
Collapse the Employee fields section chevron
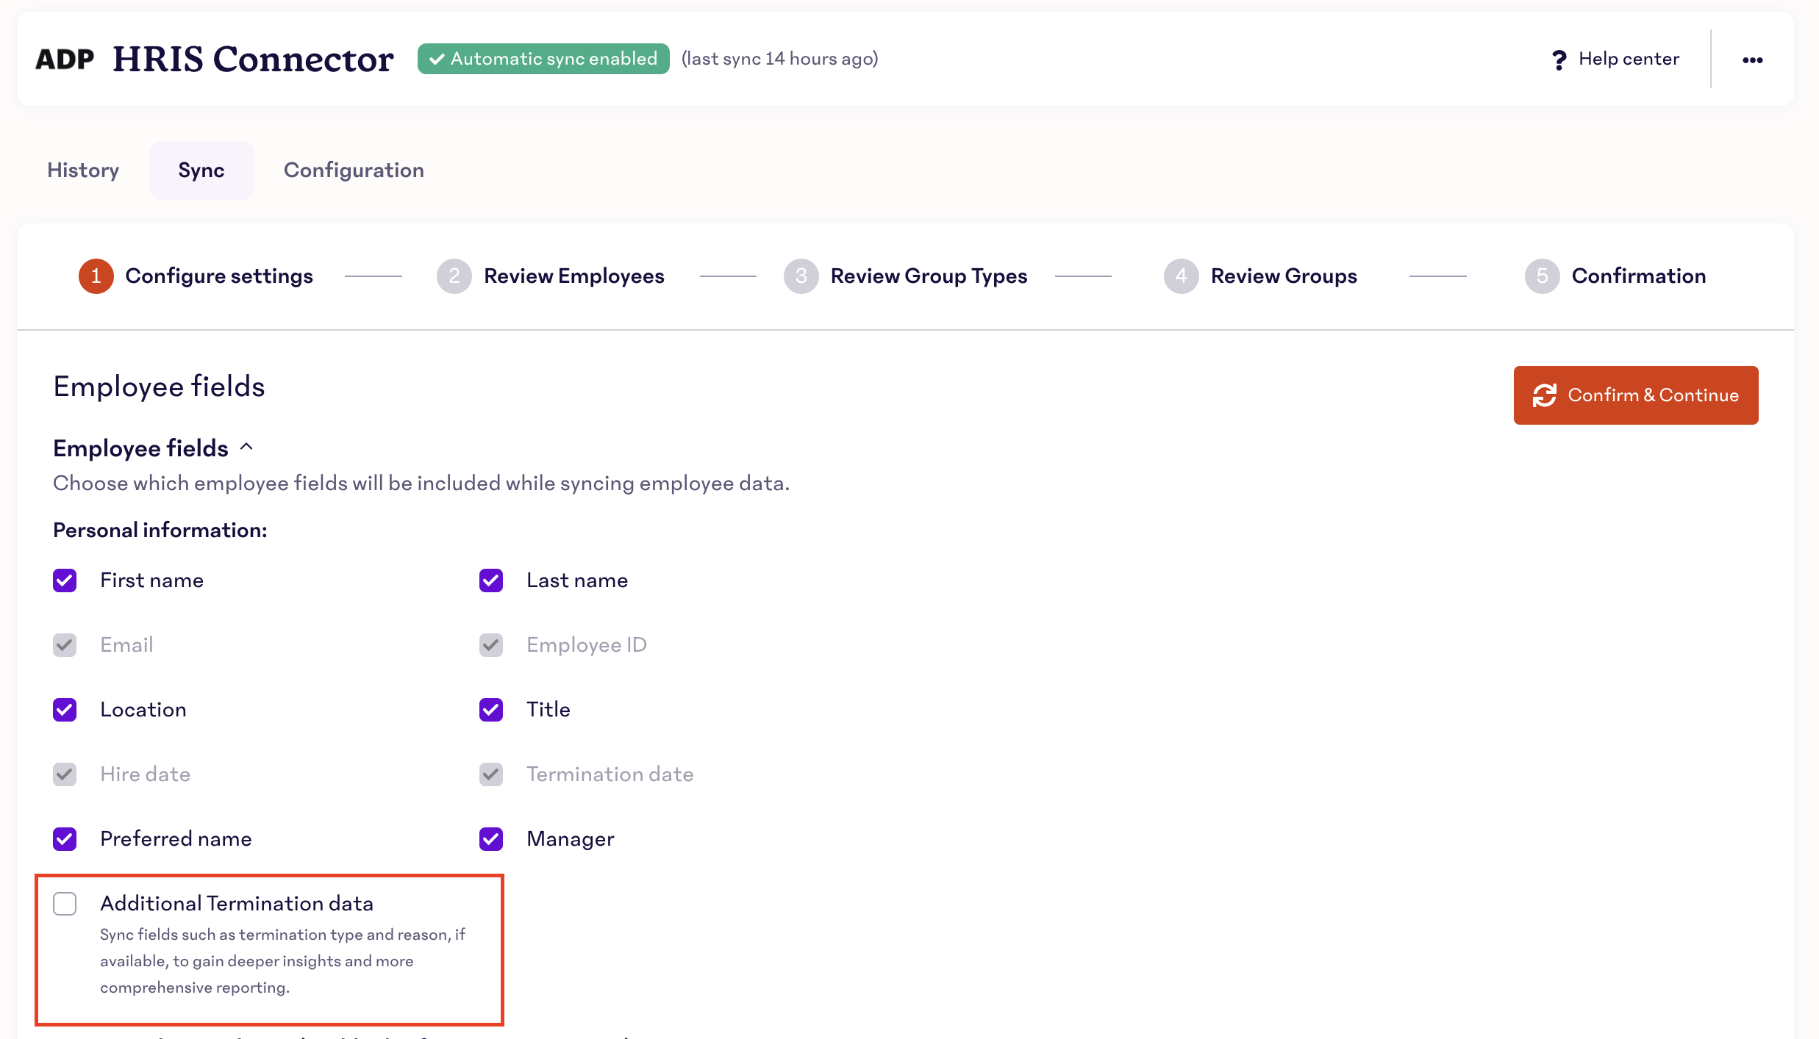click(247, 447)
